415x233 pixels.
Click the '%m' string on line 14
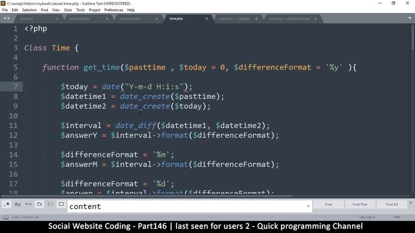click(161, 155)
